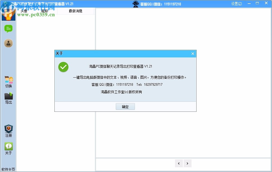Viewport: 272px width, 172px height.
Task: Open the 设置(Z) settings menu
Action: pyautogui.click(x=236, y=3)
